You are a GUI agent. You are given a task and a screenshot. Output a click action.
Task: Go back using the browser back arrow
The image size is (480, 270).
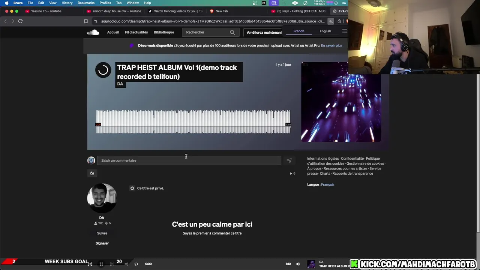coord(5,21)
